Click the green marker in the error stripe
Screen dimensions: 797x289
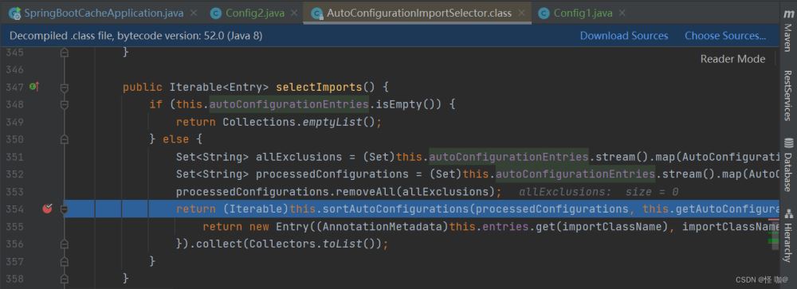[773, 240]
